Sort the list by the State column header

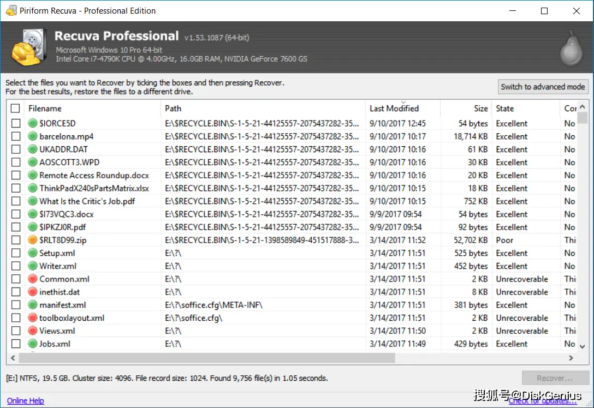click(526, 109)
